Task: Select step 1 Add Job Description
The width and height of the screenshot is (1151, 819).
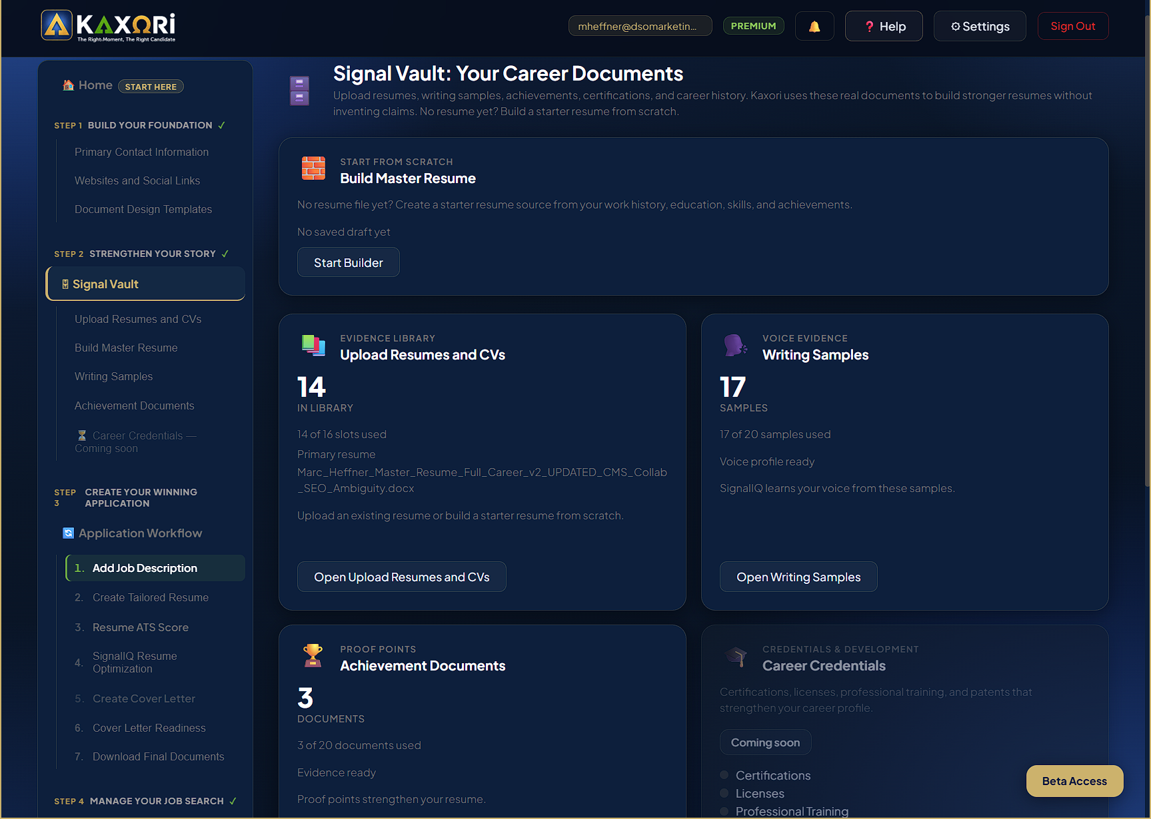Action: 155,568
